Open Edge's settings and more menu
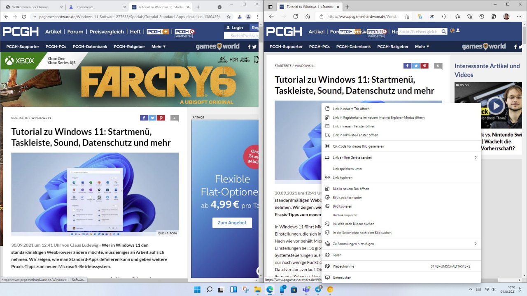The height and width of the screenshot is (296, 527). click(519, 16)
